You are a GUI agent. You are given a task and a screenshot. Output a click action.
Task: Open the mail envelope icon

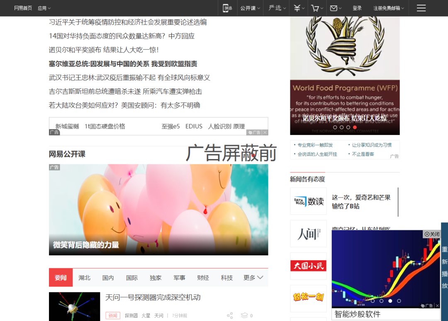point(334,8)
